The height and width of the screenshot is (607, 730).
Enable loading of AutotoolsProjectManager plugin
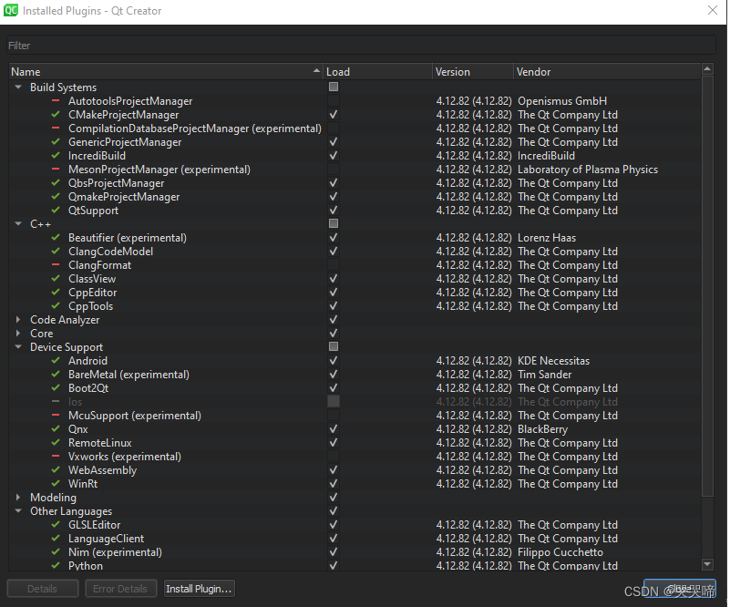pyautogui.click(x=334, y=100)
